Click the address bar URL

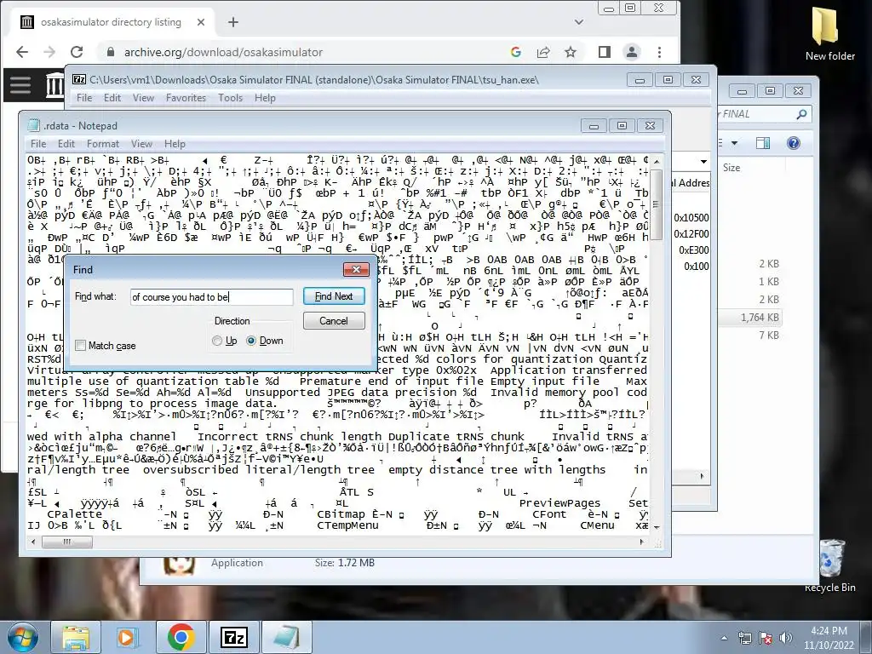(x=223, y=52)
